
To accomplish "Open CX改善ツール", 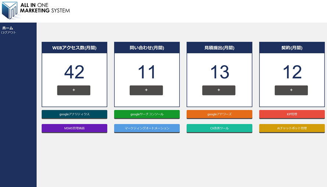I will coord(219,129).
